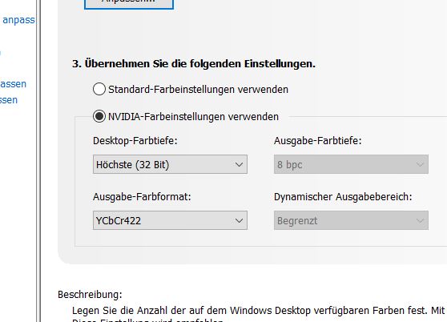Click the 'assen' link in left sidebar

point(13,84)
